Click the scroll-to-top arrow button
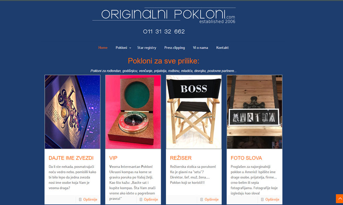This screenshot has height=205, width=343. [x=339, y=199]
